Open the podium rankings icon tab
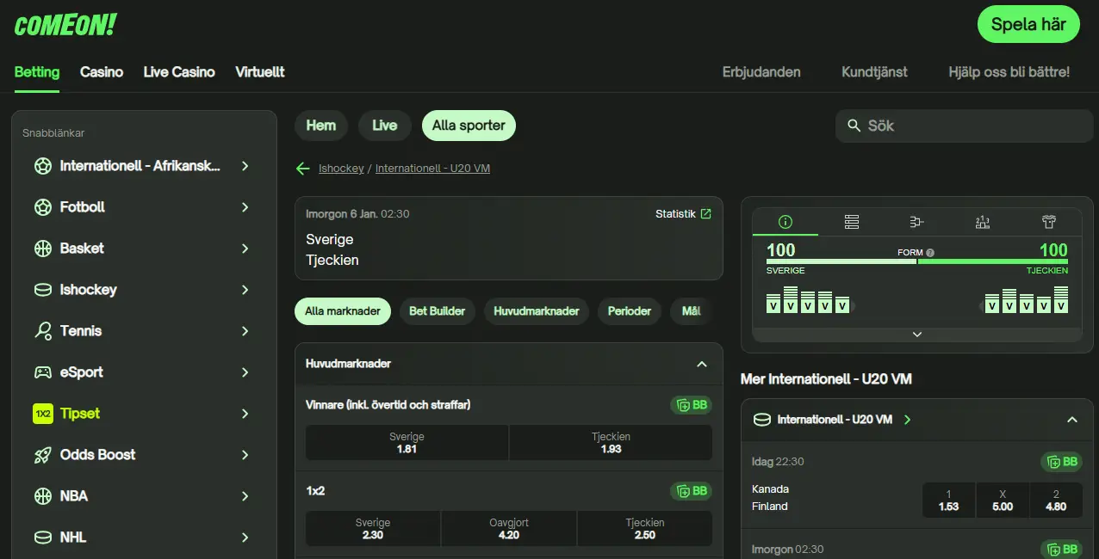The width and height of the screenshot is (1099, 559). pyautogui.click(x=983, y=222)
